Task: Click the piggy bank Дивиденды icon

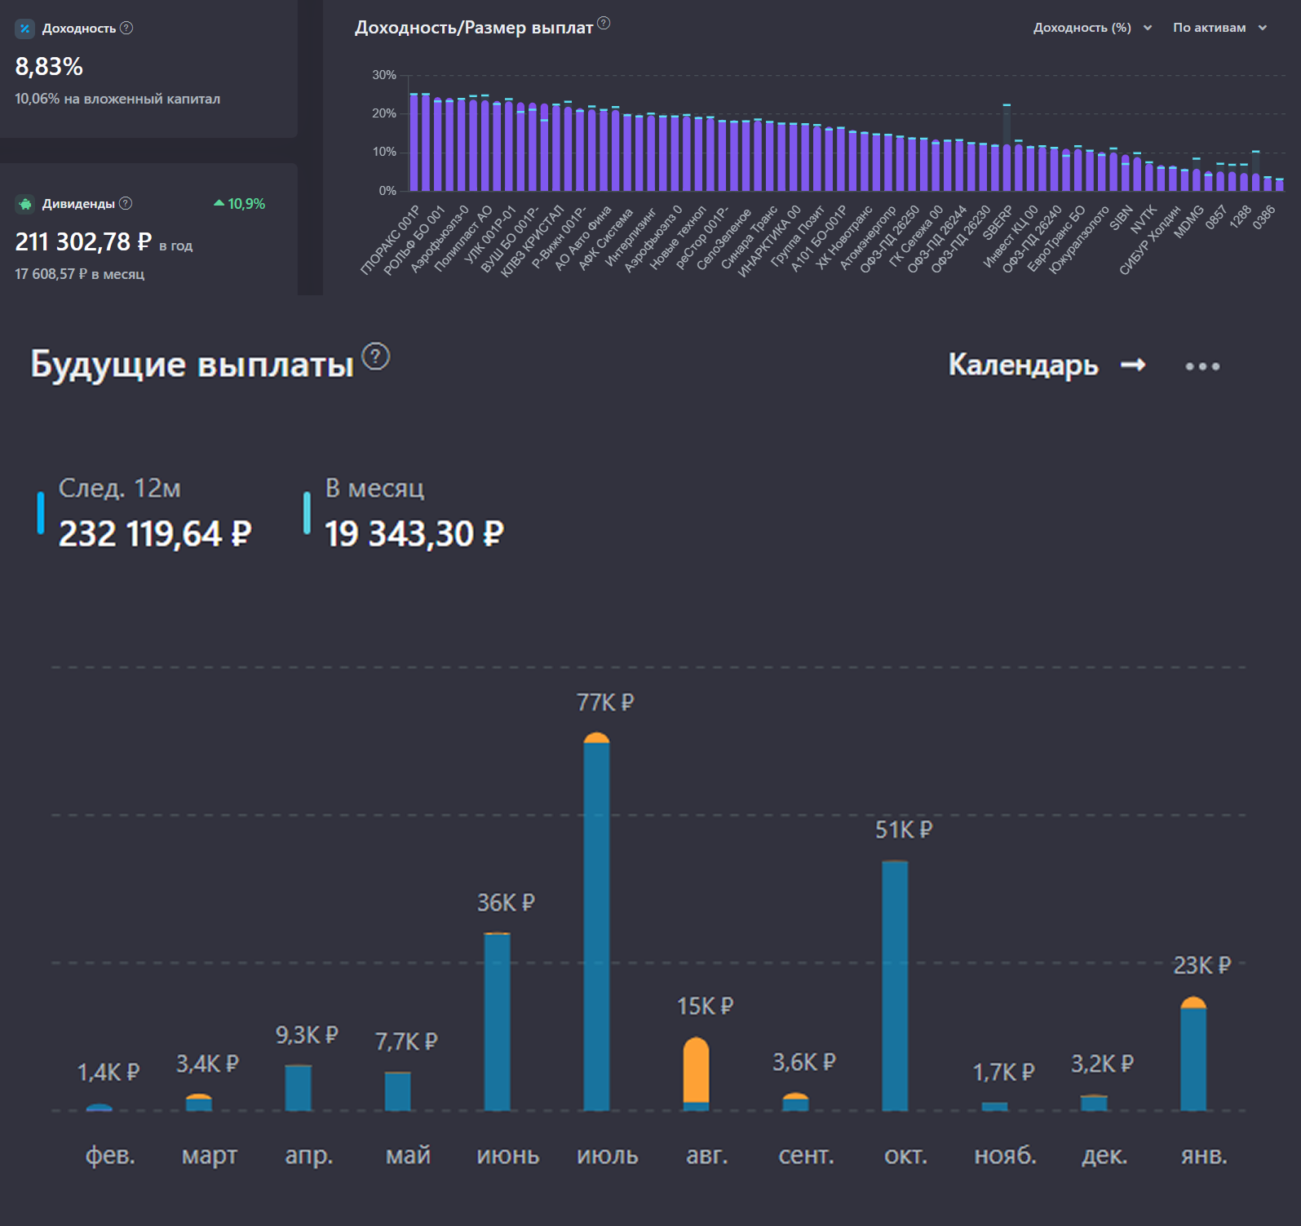Action: 24,204
